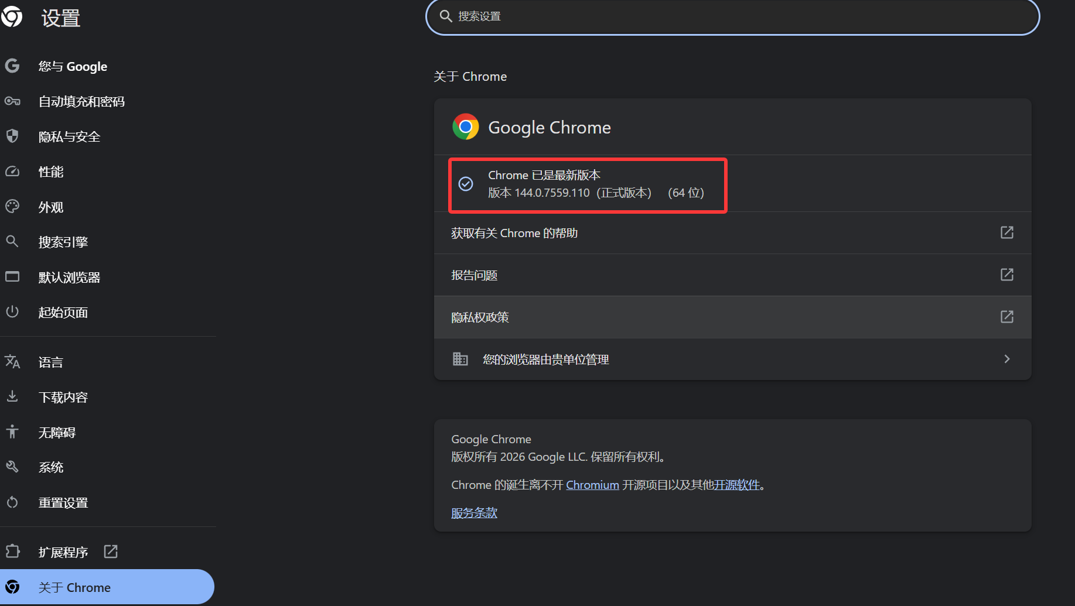1075x606 pixels.
Task: Click 报告问题 row text
Action: tap(474, 275)
